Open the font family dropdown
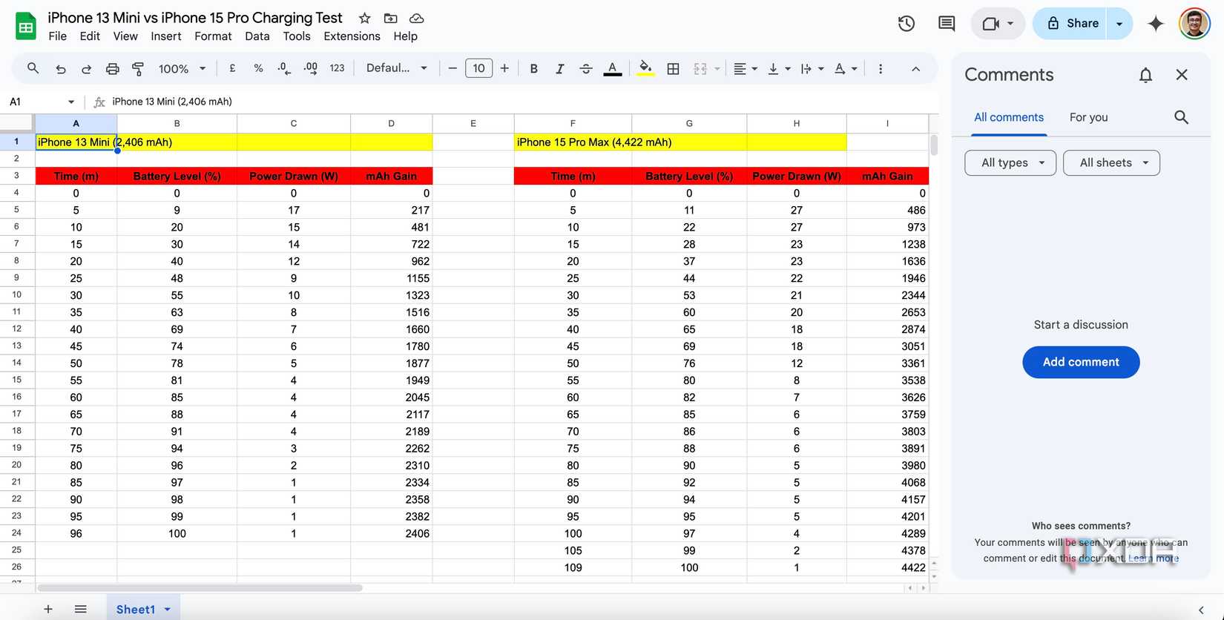This screenshot has width=1224, height=620. tap(397, 68)
